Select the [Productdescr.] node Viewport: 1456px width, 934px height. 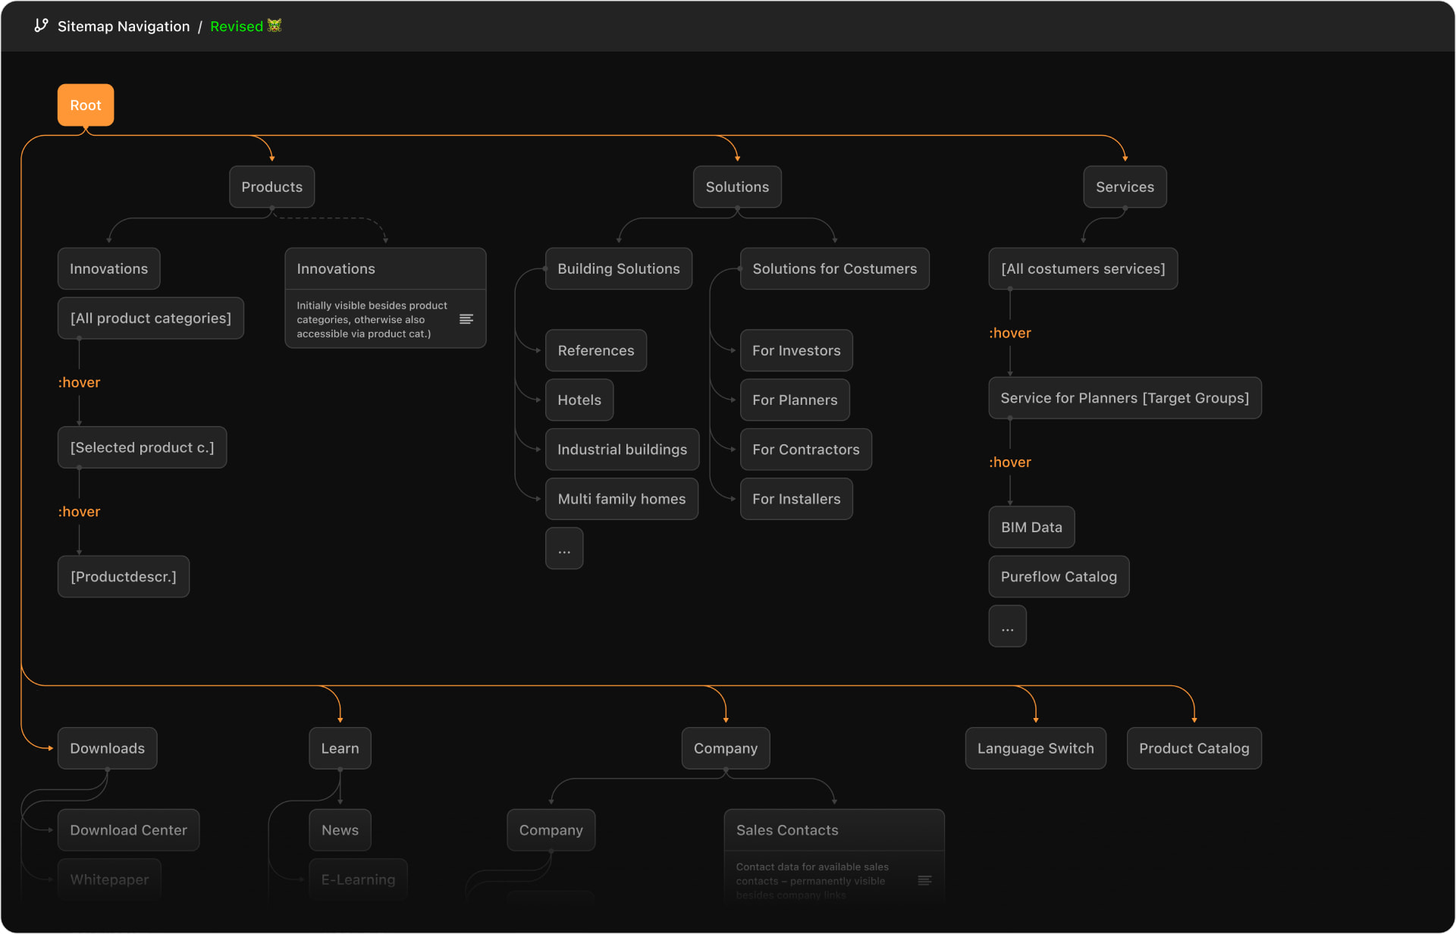coord(124,577)
